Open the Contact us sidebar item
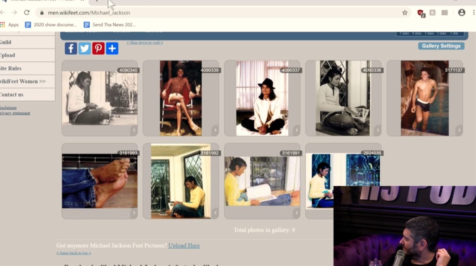 (12, 94)
